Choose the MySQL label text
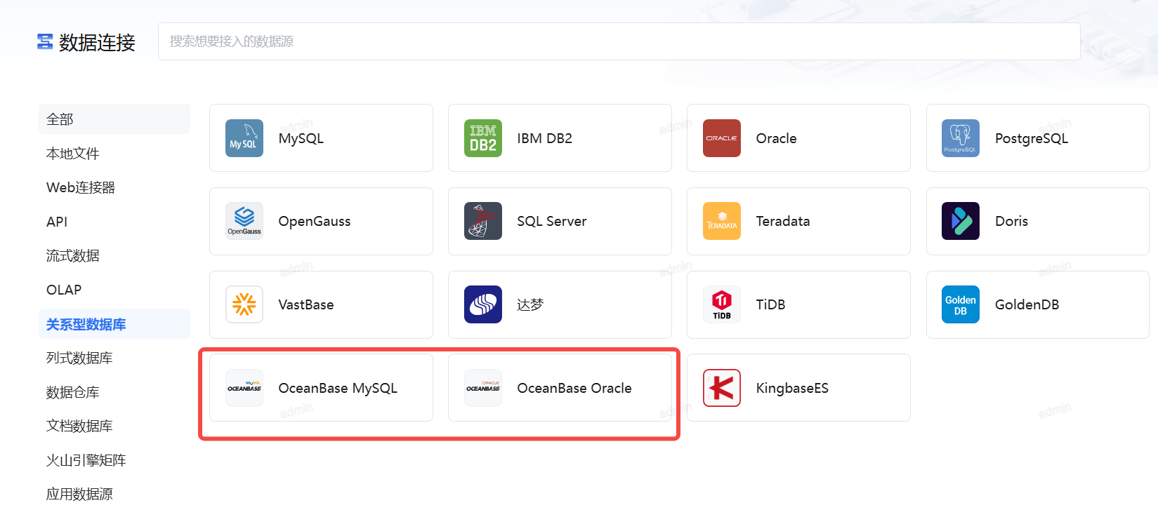Image resolution: width=1158 pixels, height=531 pixels. (301, 138)
